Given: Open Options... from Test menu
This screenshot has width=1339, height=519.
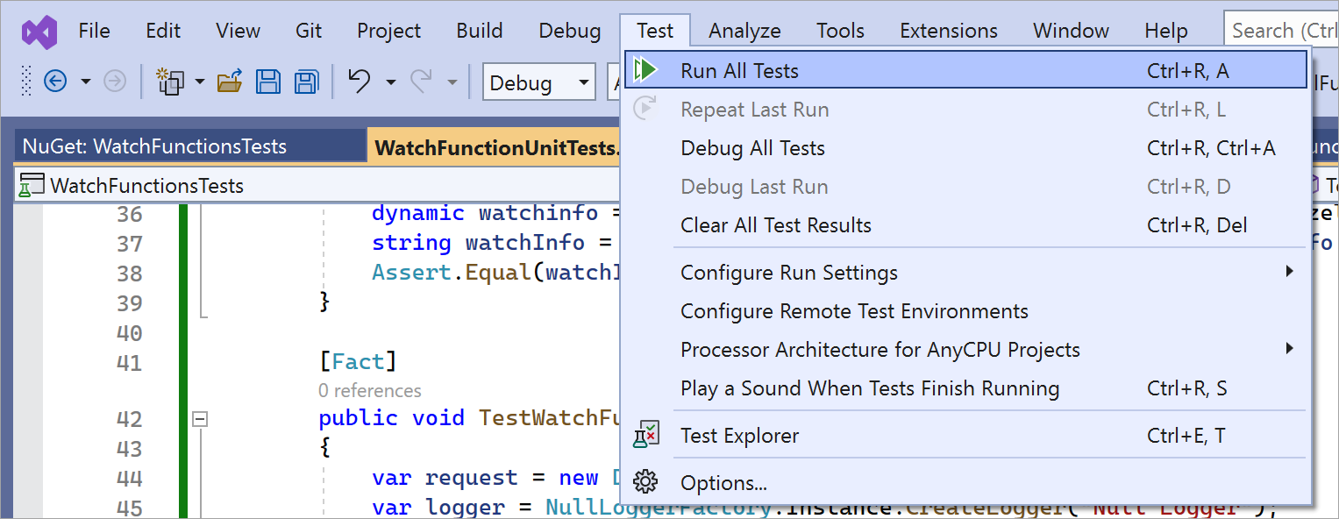Looking at the screenshot, I should pos(965,483).
